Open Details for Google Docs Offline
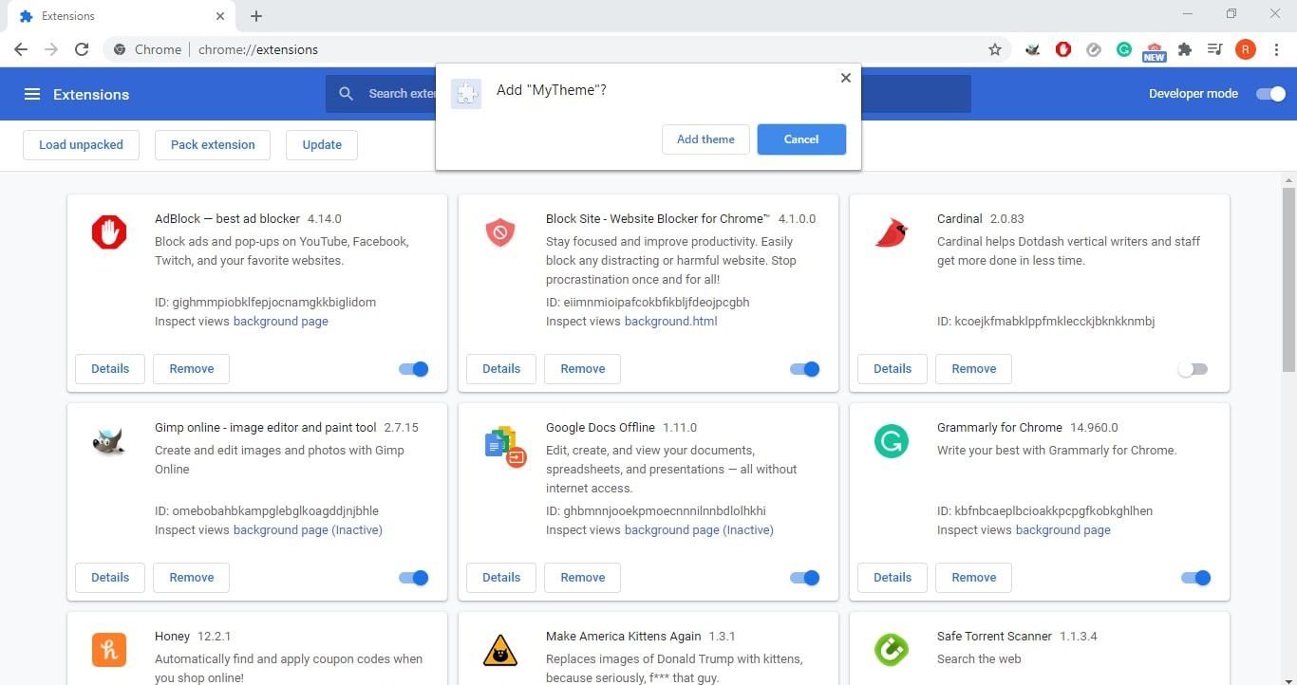 pos(501,578)
